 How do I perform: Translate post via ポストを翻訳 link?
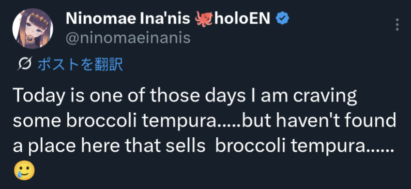[80, 64]
